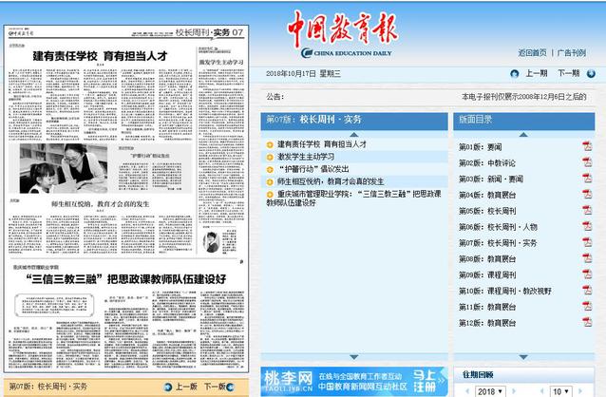Image resolution: width=606 pixels, height=397 pixels.
Task: Open PDF icon for 第11版 教育展台
Action: [587, 306]
